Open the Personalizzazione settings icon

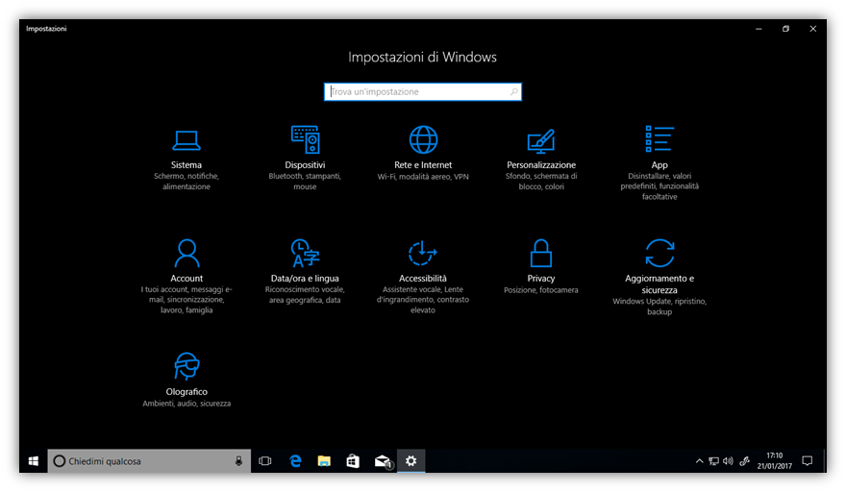541,141
